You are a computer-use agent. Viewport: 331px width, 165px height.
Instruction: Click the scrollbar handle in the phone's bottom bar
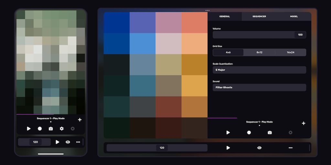[x=83, y=142]
